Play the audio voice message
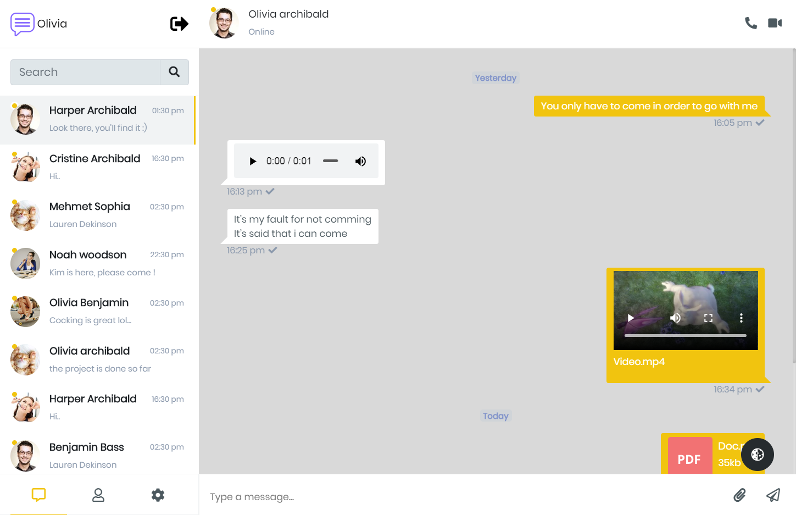Screen dimensions: 796x515 point(253,161)
